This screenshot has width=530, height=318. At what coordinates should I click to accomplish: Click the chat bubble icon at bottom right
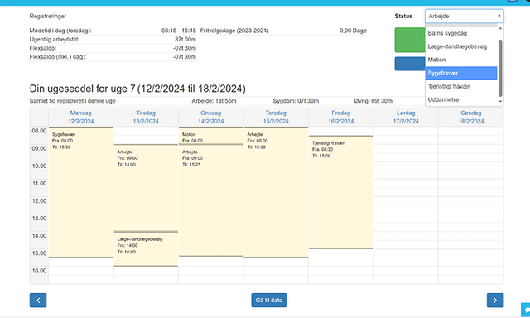tap(526, 310)
